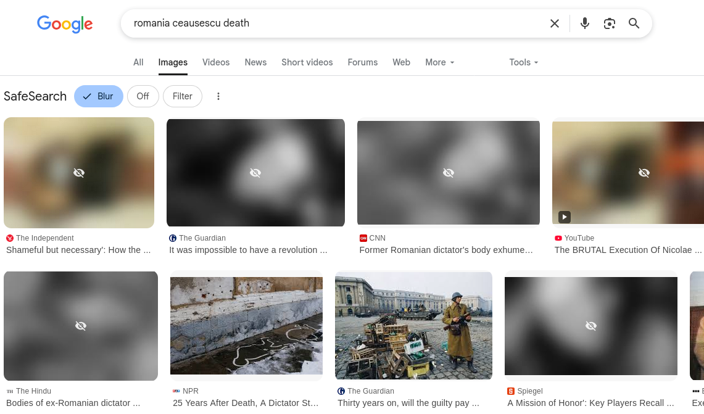This screenshot has height=414, width=704.
Task: Open "A Mission of Honor': Key Players Recall" link
Action: pos(591,404)
